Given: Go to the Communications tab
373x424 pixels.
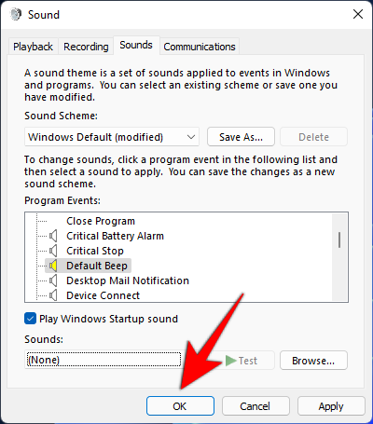Looking at the screenshot, I should (200, 47).
